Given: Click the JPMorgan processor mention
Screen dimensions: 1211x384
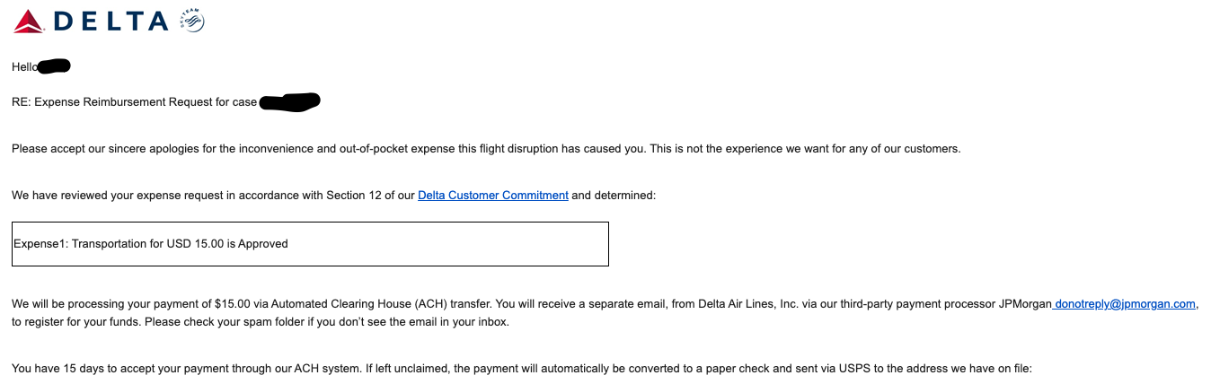Looking at the screenshot, I should 1025,304.
